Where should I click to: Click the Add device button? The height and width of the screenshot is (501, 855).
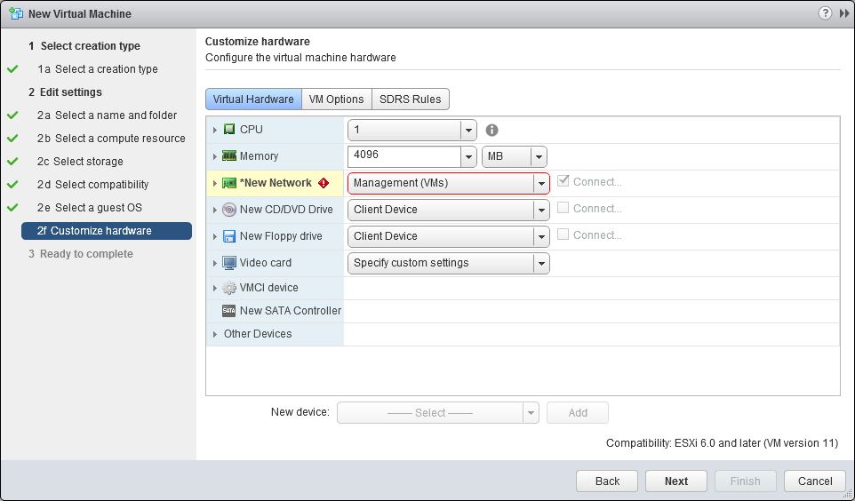click(578, 413)
